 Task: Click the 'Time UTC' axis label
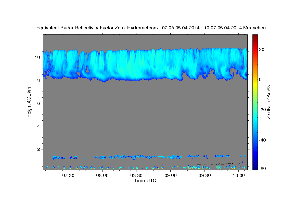click(145, 181)
